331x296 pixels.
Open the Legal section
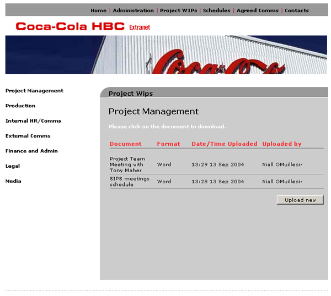pos(13,166)
